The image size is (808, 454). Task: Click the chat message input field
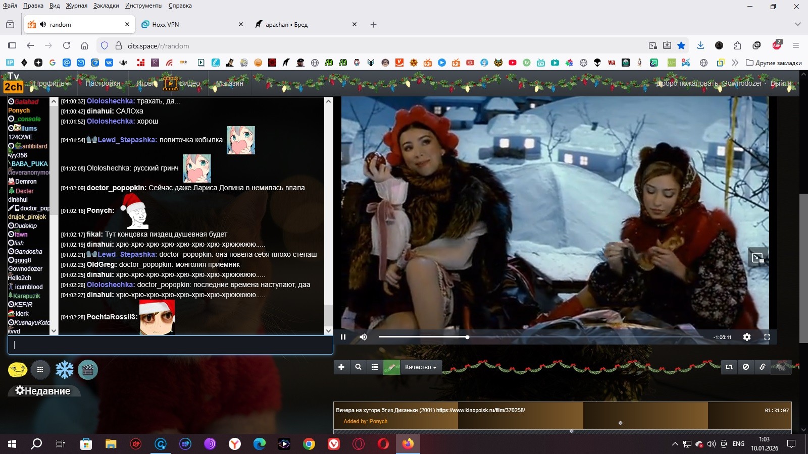[170, 345]
